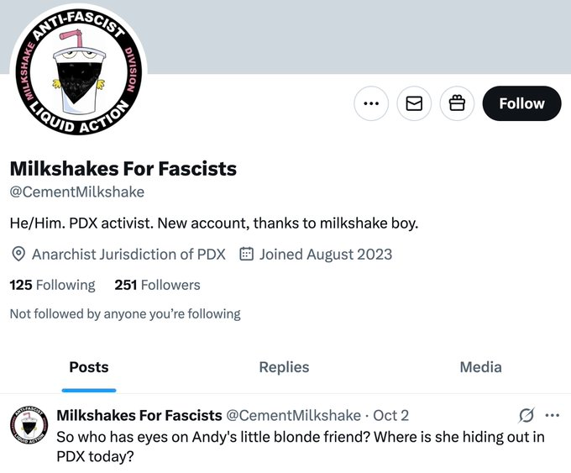Open the Media tab
Image resolution: width=571 pixels, height=473 pixels.
[480, 367]
